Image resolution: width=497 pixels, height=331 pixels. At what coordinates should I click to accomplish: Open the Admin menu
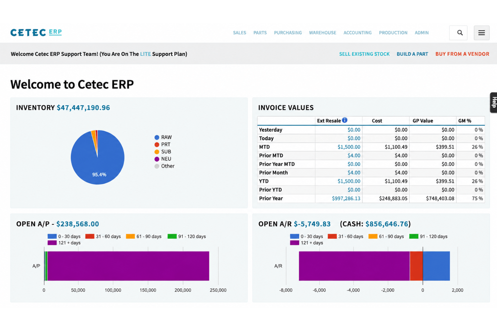(x=421, y=33)
